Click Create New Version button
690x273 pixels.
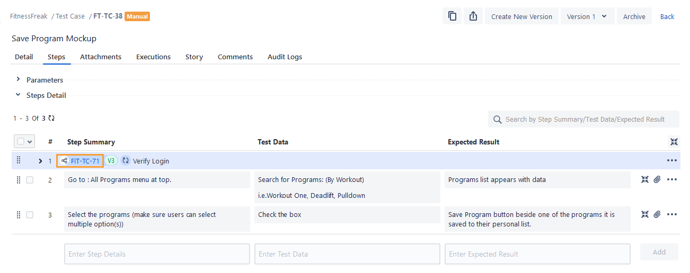pyautogui.click(x=521, y=16)
